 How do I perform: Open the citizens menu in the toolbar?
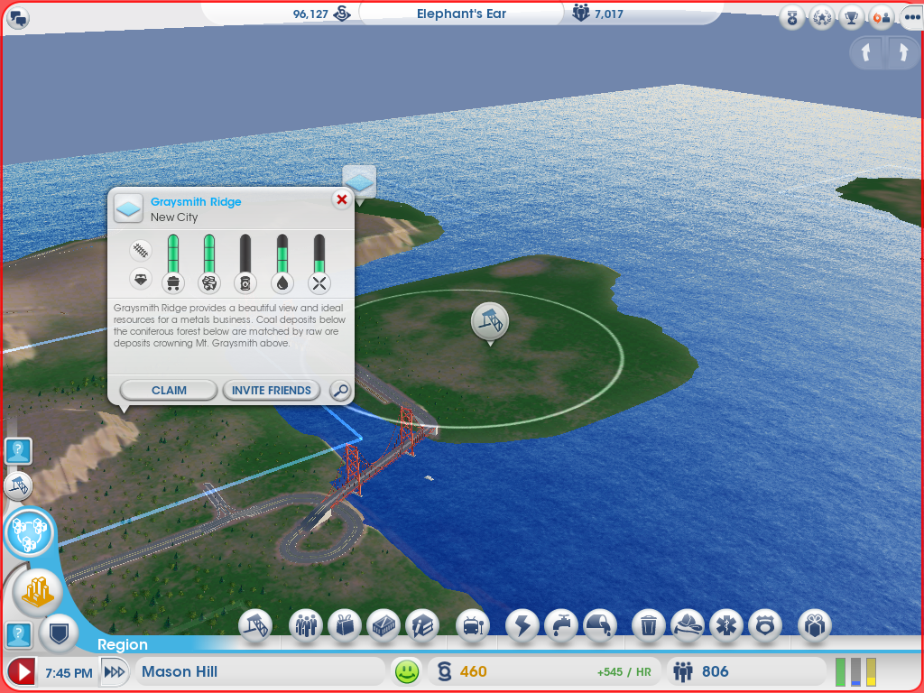306,626
